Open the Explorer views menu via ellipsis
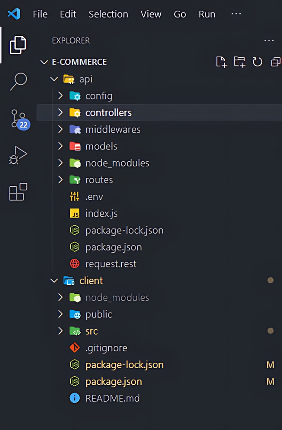 (269, 41)
